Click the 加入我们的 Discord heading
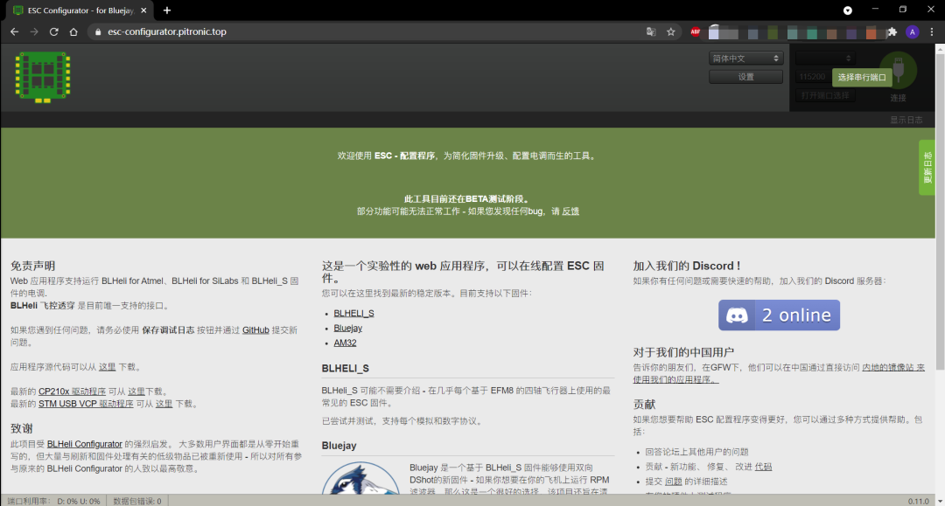 point(687,266)
